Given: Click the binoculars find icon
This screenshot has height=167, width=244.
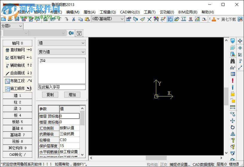Looking at the screenshot, I should [233, 61].
